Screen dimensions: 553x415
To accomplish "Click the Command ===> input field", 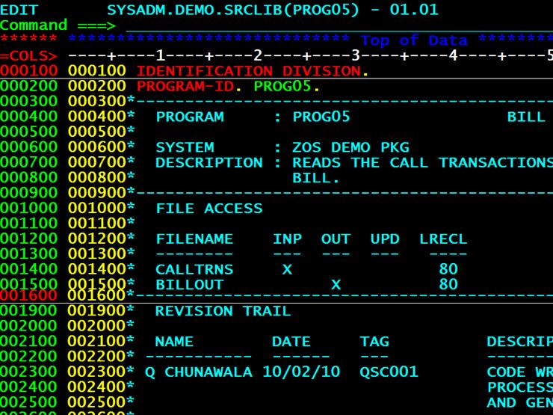I will [329, 26].
